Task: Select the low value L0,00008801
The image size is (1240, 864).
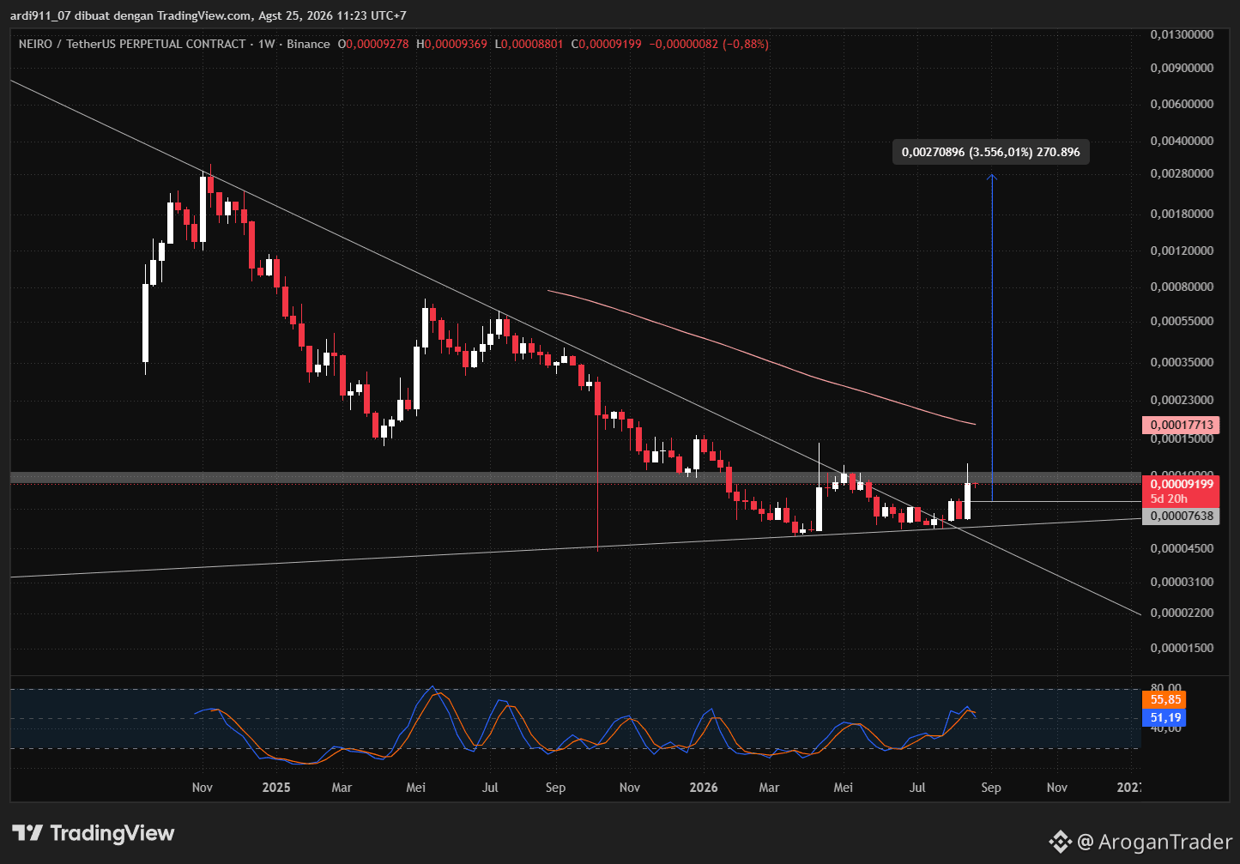Action: click(x=529, y=44)
